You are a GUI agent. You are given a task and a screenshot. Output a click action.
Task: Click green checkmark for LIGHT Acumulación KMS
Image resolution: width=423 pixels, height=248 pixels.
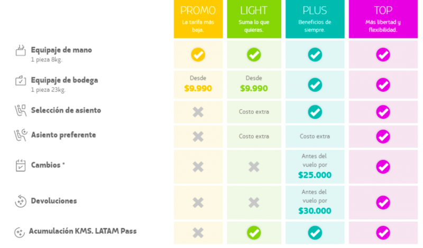click(x=254, y=233)
